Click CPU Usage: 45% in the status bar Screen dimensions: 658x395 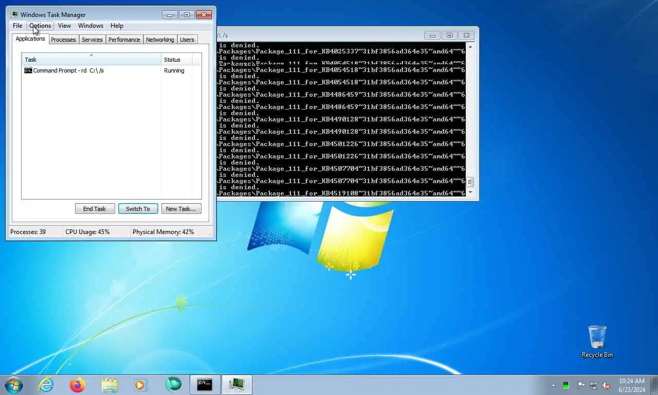coord(87,232)
